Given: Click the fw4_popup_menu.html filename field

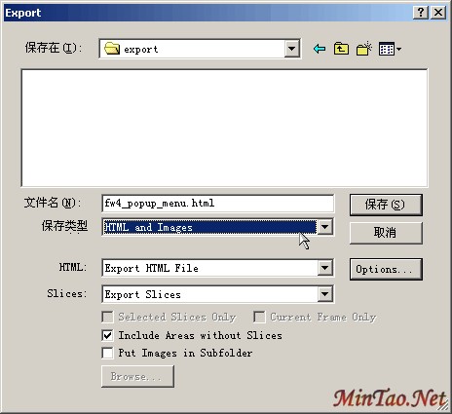Looking at the screenshot, I should (x=217, y=204).
